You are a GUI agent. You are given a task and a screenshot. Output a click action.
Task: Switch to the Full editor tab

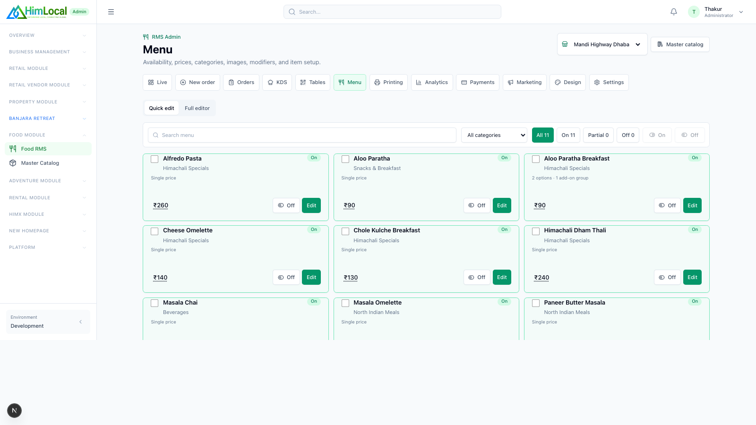tap(197, 108)
